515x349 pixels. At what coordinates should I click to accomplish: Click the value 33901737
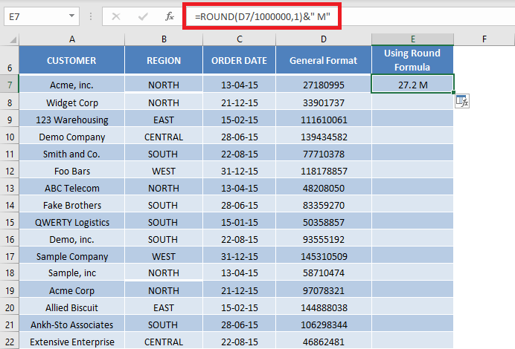coord(324,102)
